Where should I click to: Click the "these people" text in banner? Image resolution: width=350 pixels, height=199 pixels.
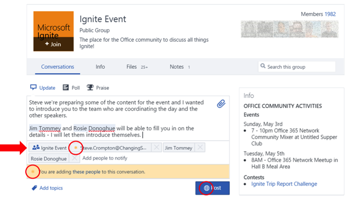[x=86, y=172]
